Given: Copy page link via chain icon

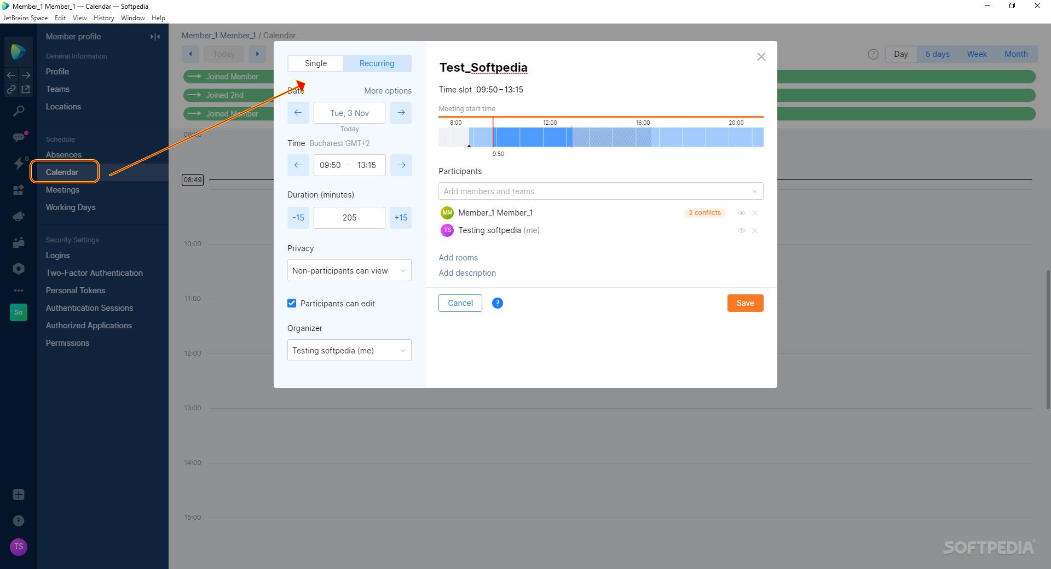Looking at the screenshot, I should point(11,89).
